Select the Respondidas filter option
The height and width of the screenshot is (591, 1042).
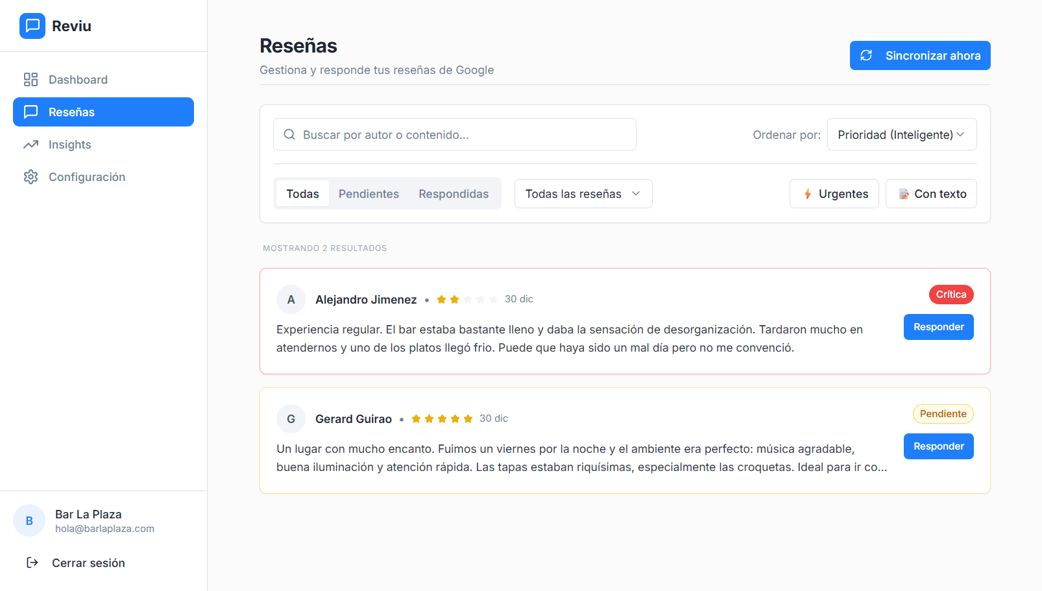coord(454,193)
